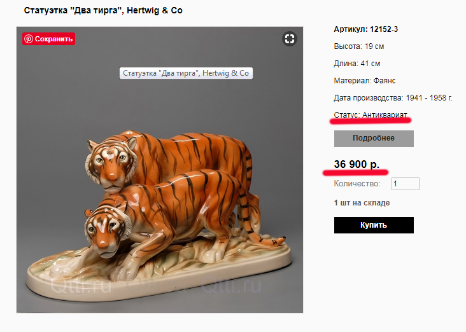Click the 'Количество:' label

pos(357,184)
